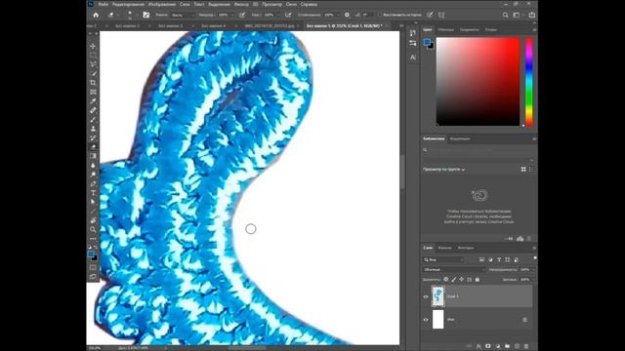Open layer filter kind dropdown

pos(443,259)
